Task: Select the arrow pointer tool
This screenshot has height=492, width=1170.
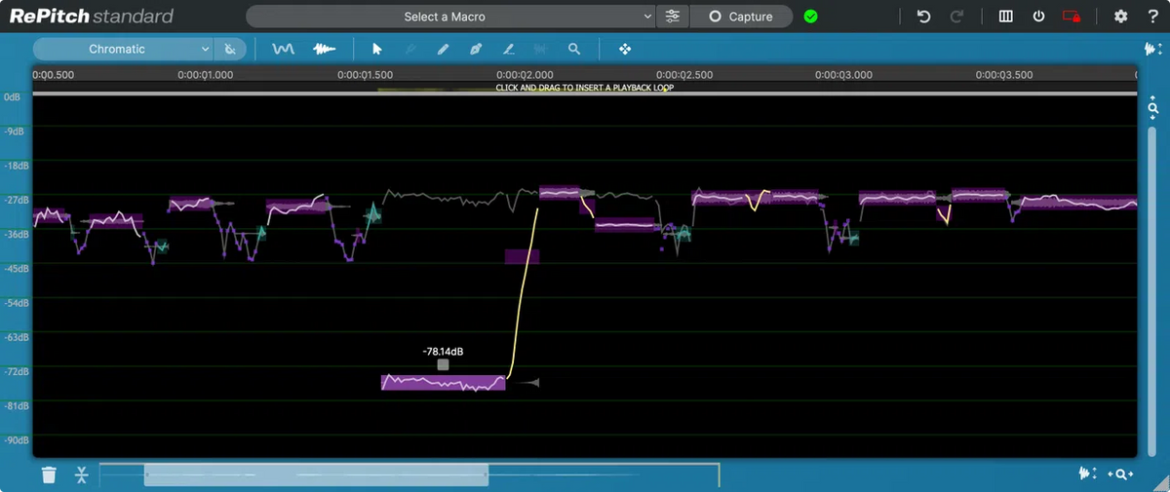Action: [377, 49]
